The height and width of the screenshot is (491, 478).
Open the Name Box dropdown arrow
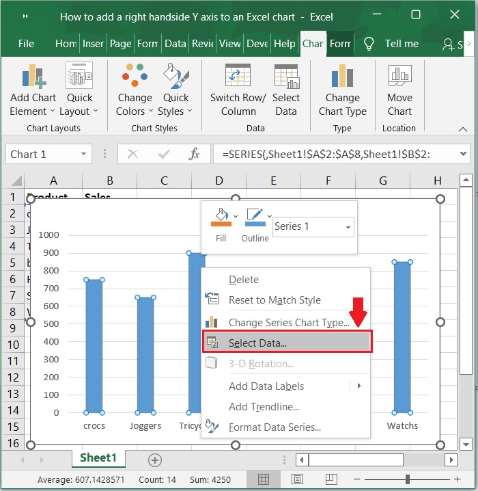84,155
